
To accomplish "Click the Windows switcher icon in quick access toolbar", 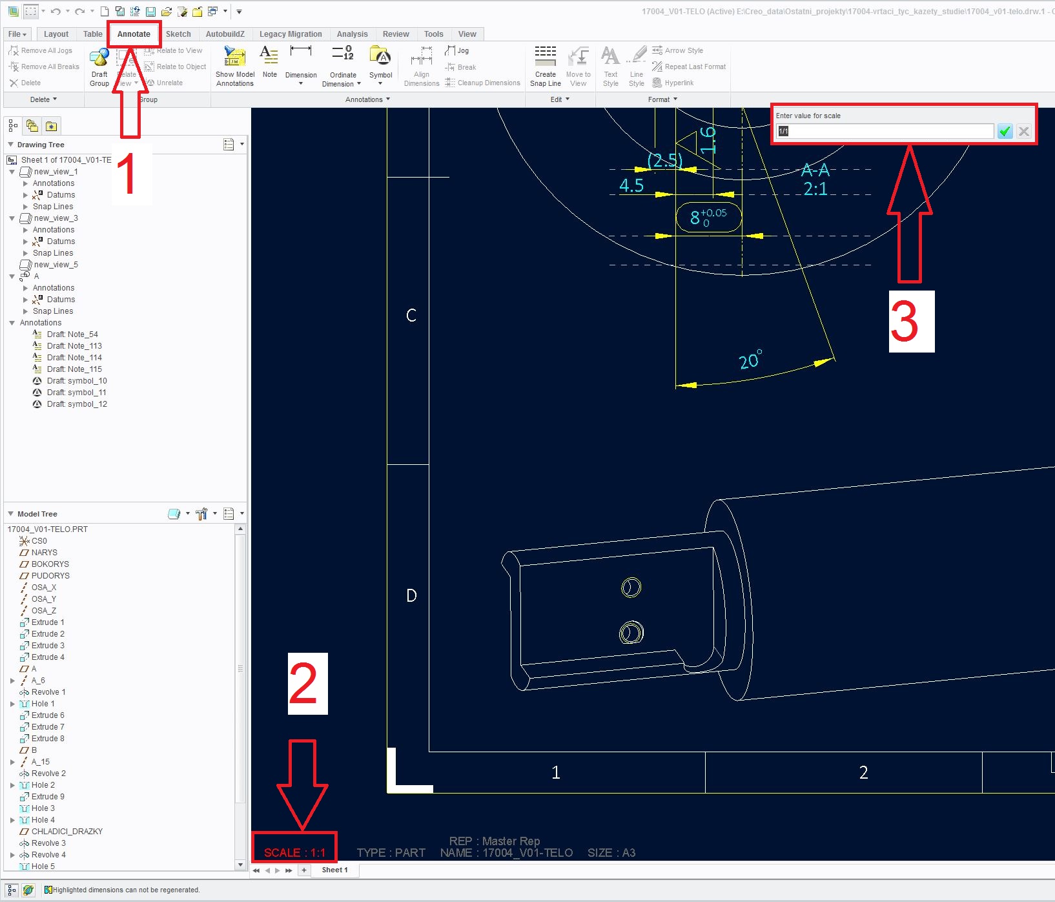I will 212,12.
